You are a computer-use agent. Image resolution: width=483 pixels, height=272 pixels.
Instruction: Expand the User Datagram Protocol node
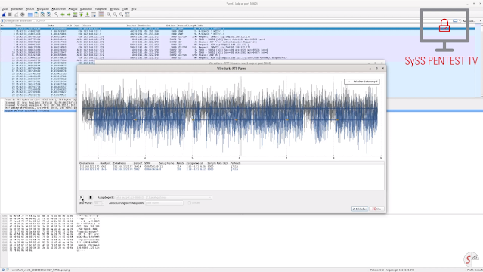[x=2, y=108]
